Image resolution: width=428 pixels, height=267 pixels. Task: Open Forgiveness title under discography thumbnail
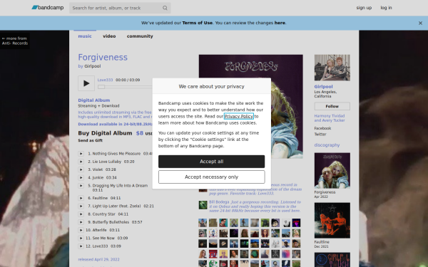click(x=325, y=192)
